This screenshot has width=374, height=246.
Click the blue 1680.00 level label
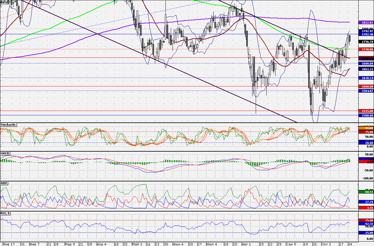point(366,63)
